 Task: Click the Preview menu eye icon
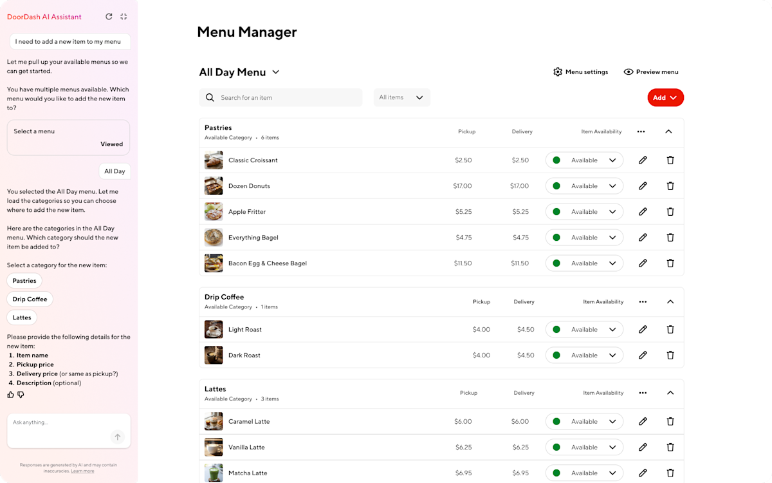click(x=629, y=71)
